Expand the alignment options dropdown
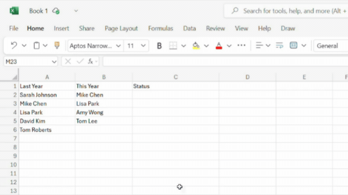348x195 pixels. click(268, 46)
